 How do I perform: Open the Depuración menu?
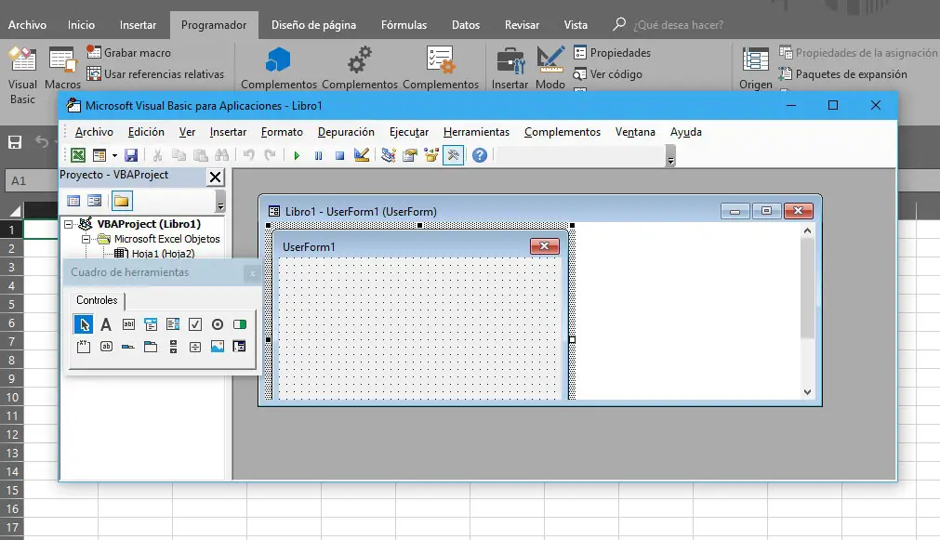(346, 132)
